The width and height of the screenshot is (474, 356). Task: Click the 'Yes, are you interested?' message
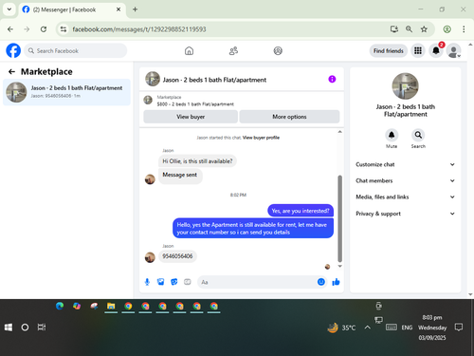(x=301, y=211)
